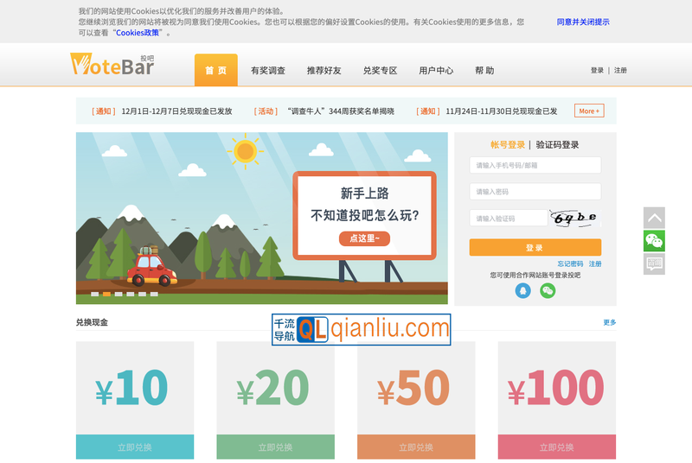Click the top-right 注册 link
Image resolution: width=692 pixels, height=463 pixels.
point(620,71)
